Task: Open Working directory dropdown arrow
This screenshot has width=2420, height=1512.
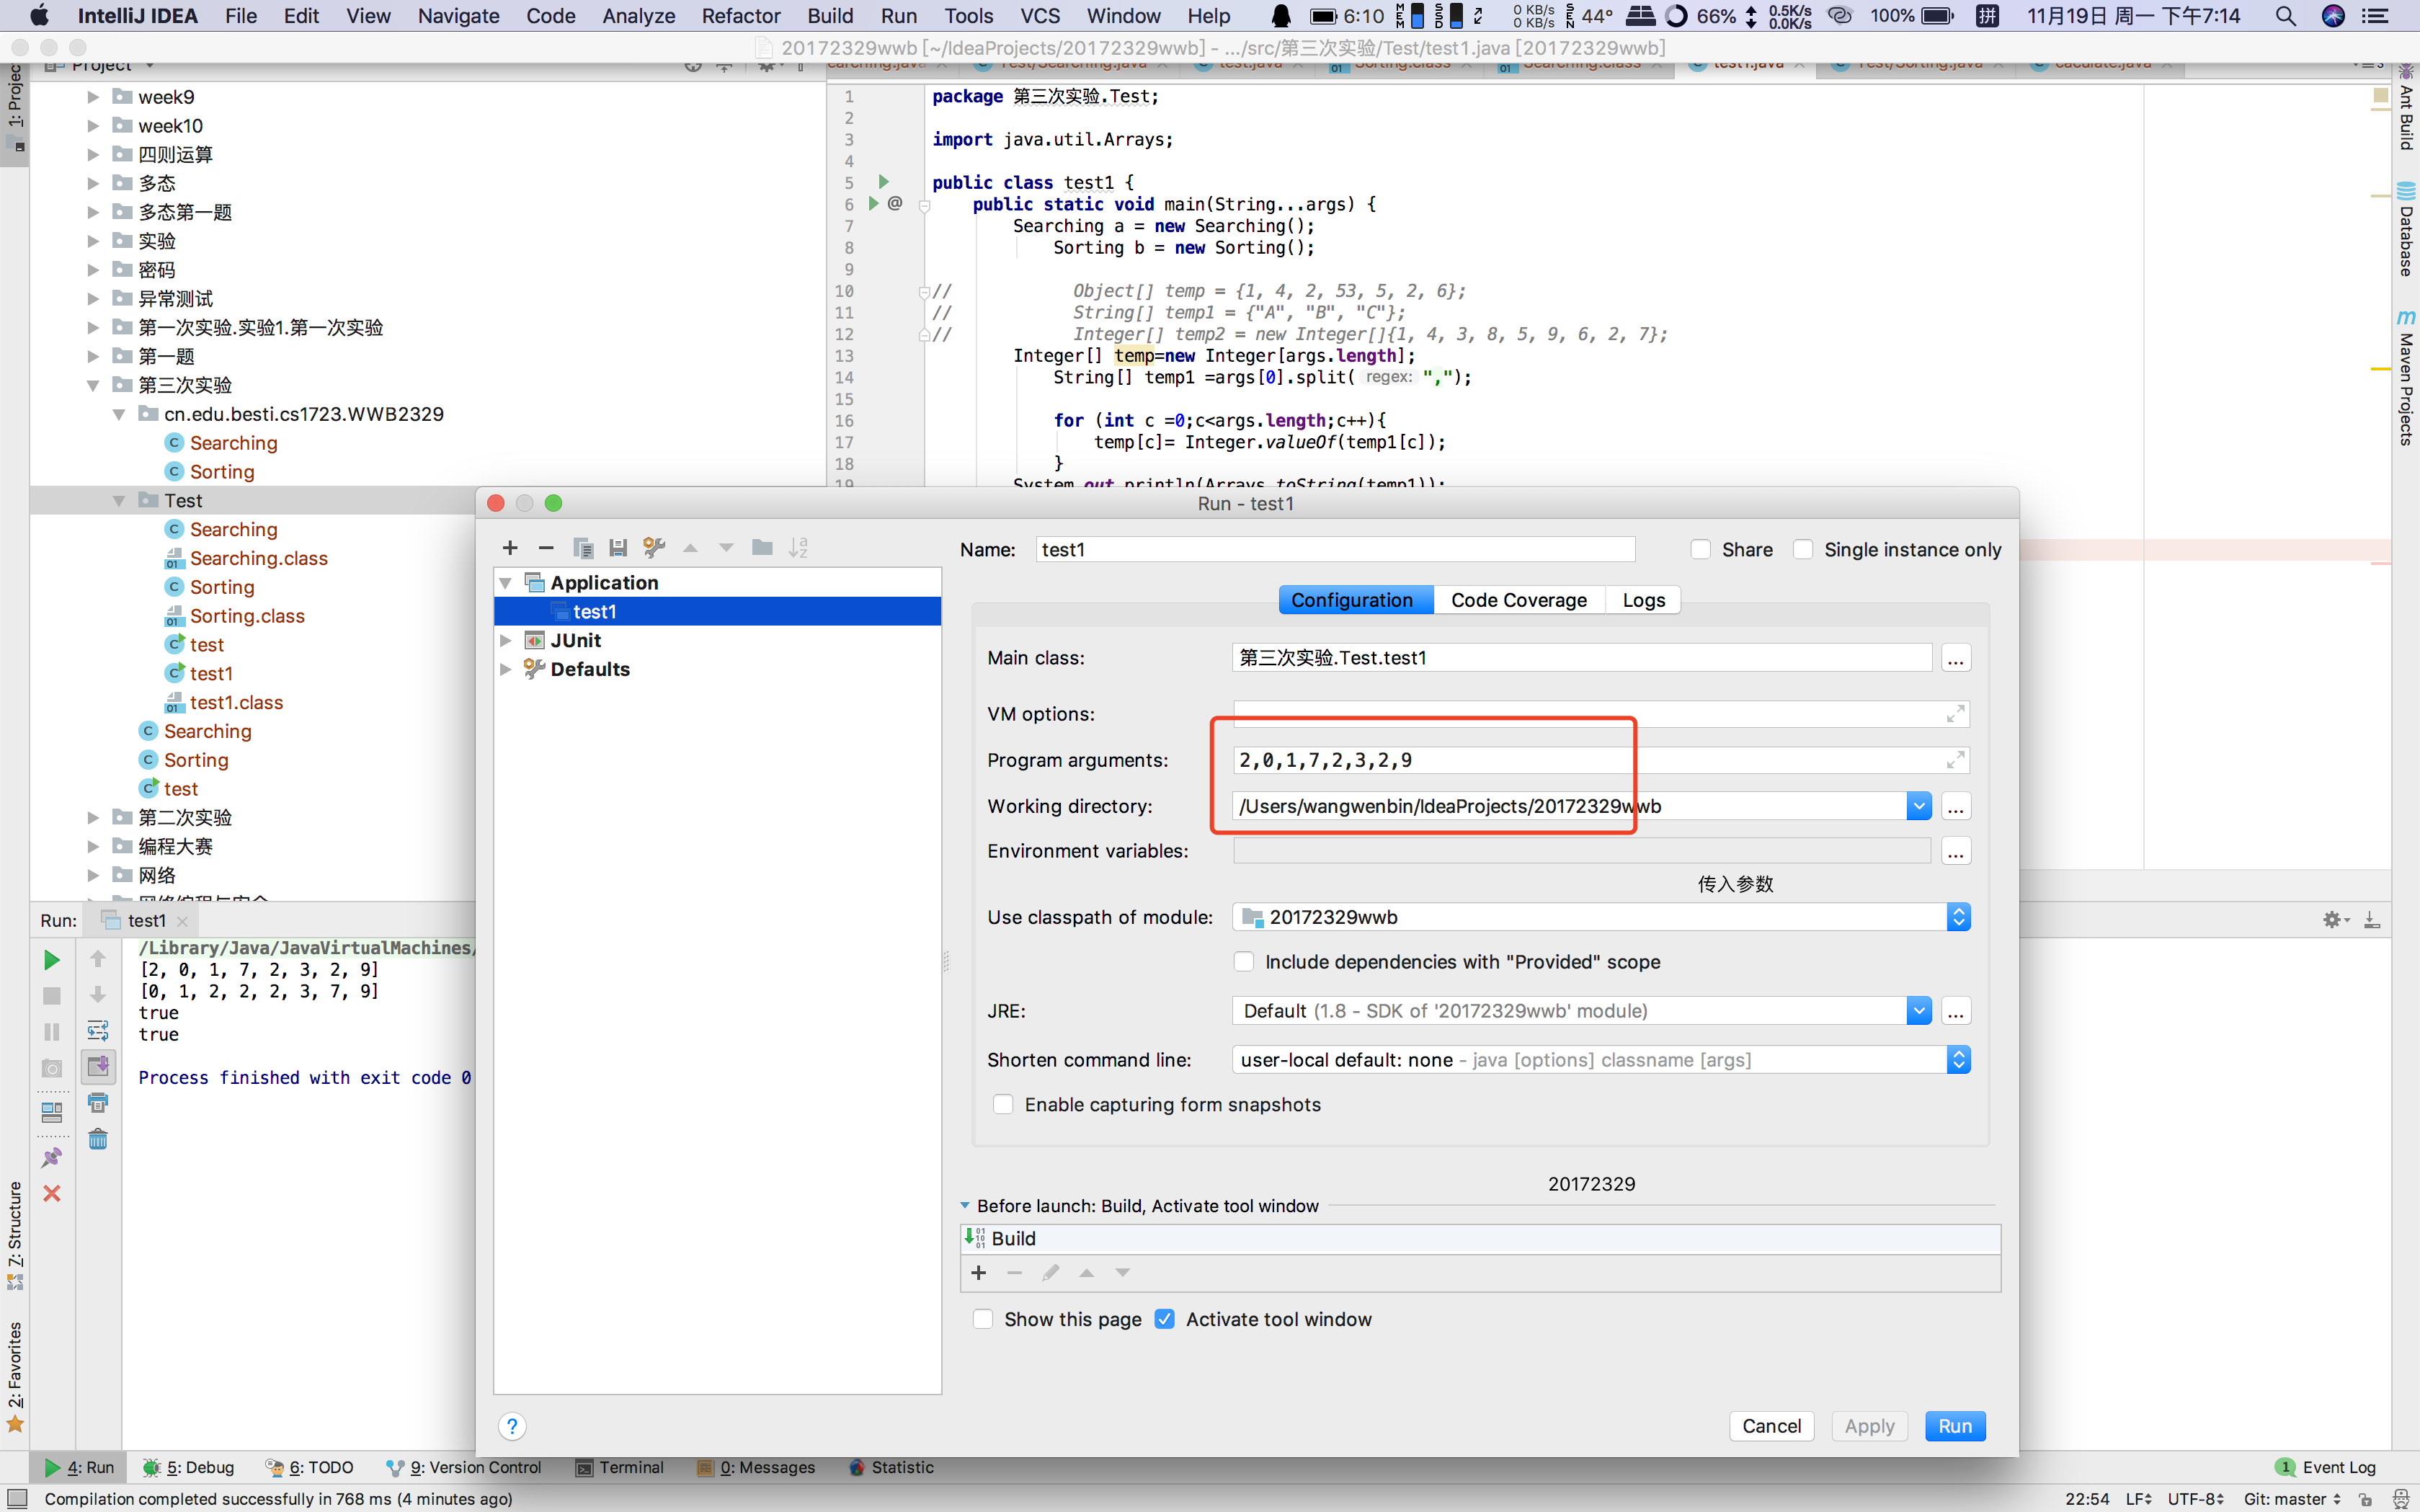Action: [1918, 806]
